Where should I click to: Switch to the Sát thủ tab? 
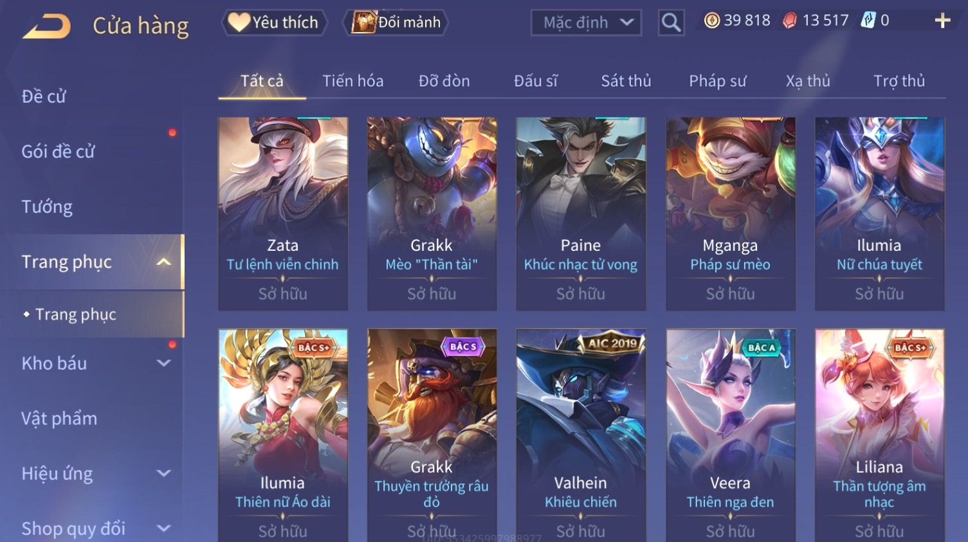(x=626, y=81)
